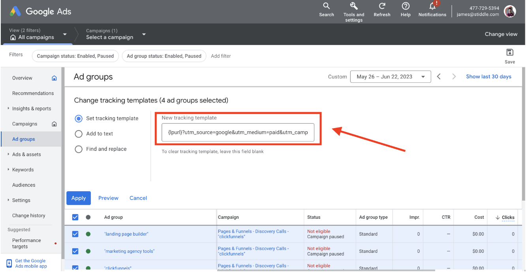
Task: Sort by Cost column header
Action: coord(479,217)
